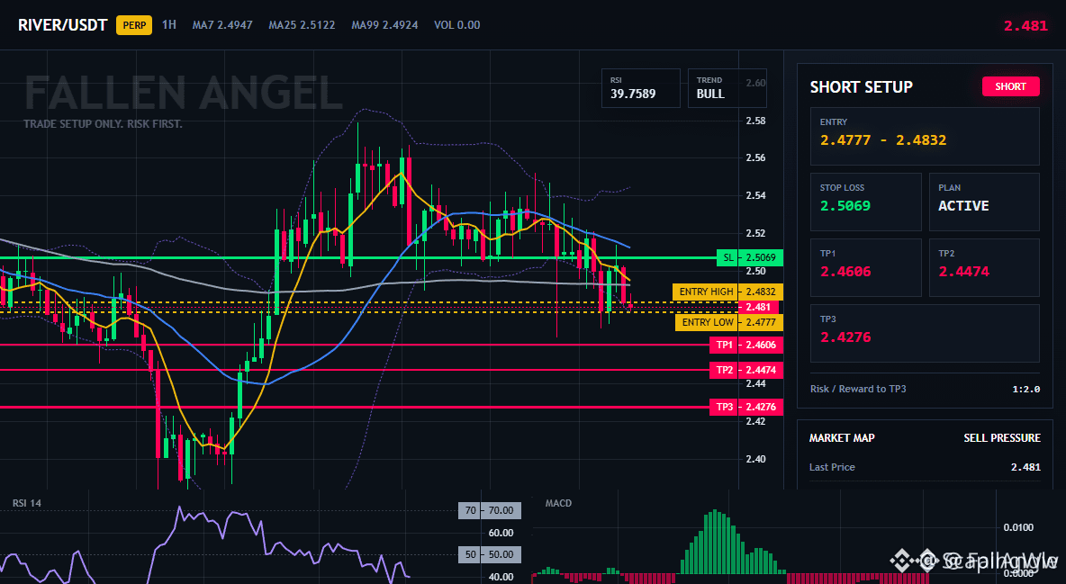Click the TP3 2.4276 chart line tag
The width and height of the screenshot is (1066, 584).
tap(745, 408)
